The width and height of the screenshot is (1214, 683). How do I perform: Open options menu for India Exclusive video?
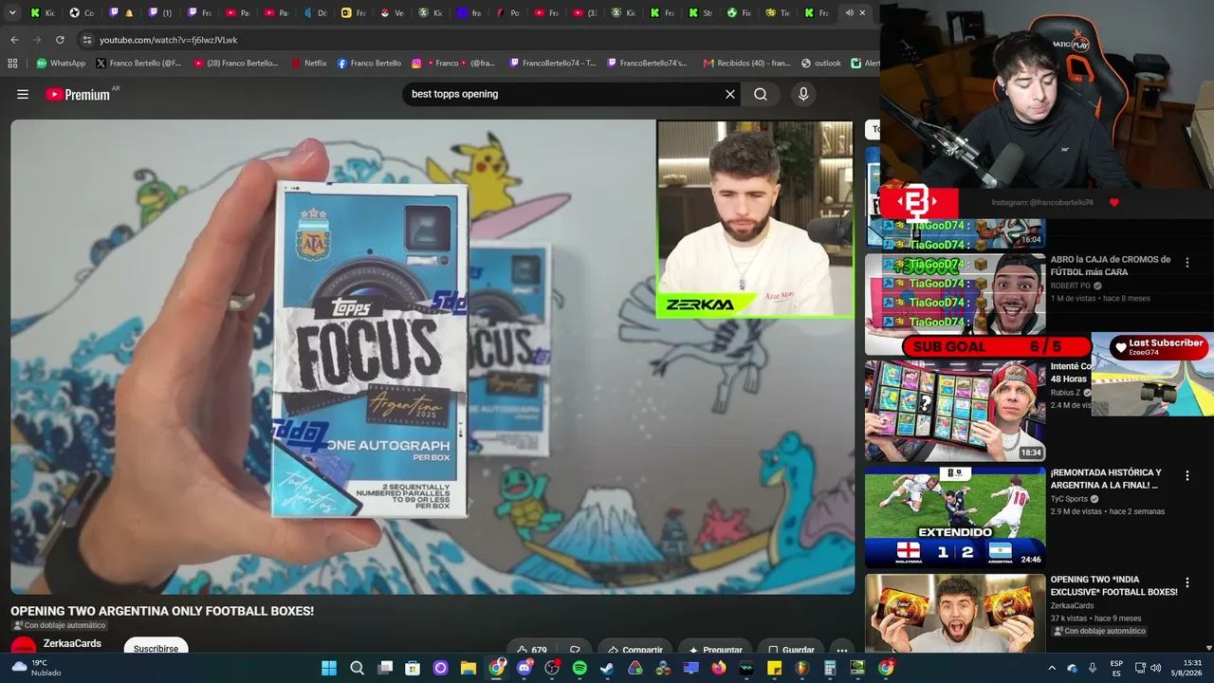pyautogui.click(x=1186, y=582)
